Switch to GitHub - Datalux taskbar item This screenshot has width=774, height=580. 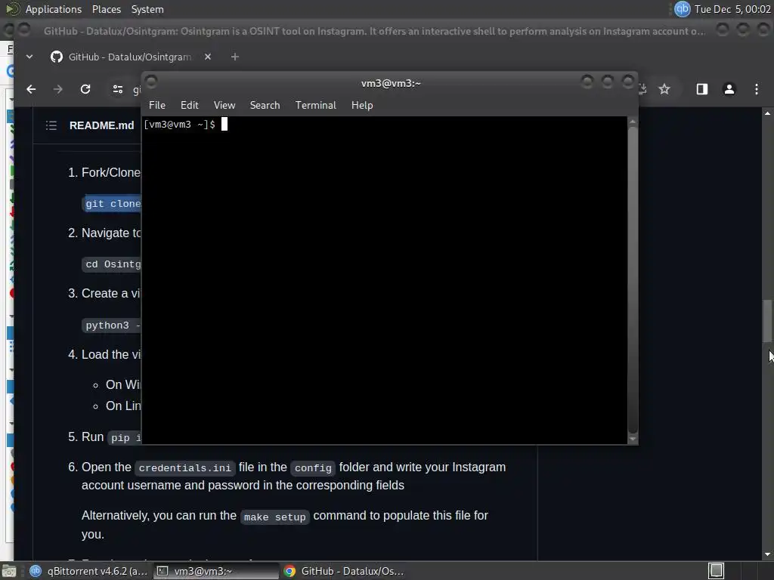tap(344, 571)
